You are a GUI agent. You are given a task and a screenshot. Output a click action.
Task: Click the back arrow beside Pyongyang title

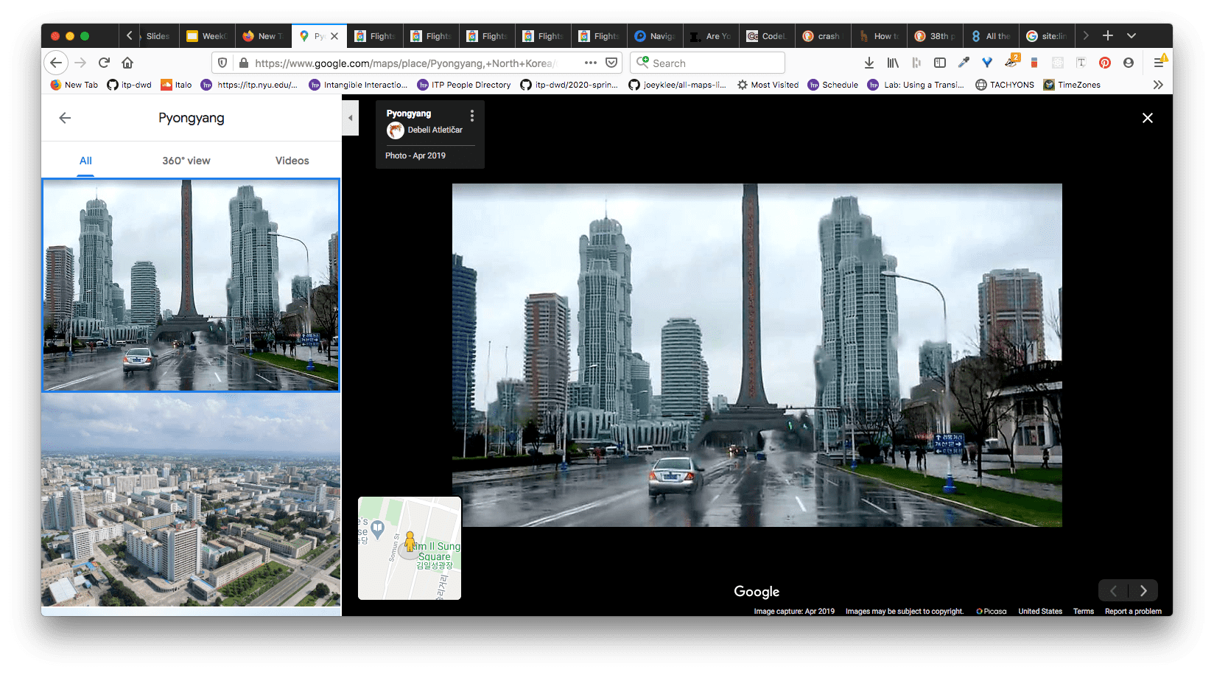[65, 118]
